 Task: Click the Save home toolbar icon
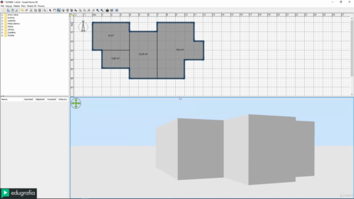coord(12,11)
